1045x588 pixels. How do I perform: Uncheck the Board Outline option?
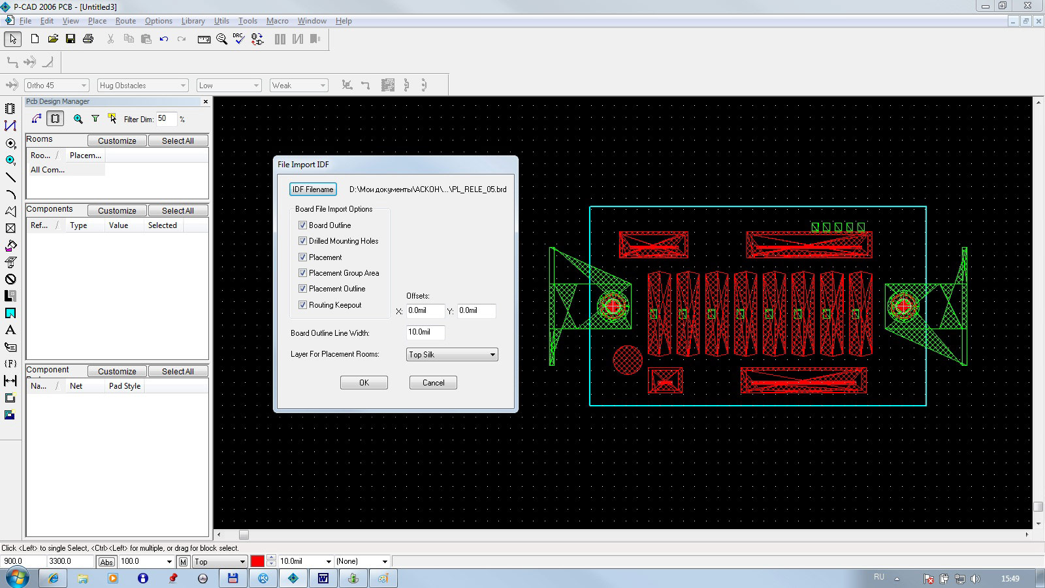(x=302, y=225)
